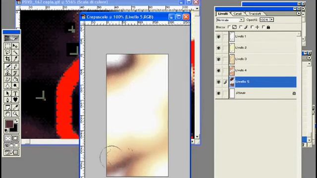Hide Livello 1 with its eye icon
The width and height of the screenshot is (317, 178).
click(x=218, y=37)
